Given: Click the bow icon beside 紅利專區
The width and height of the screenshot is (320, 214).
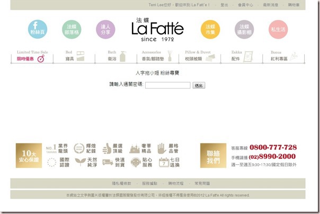Looking at the screenshot, I should (x=294, y=56).
